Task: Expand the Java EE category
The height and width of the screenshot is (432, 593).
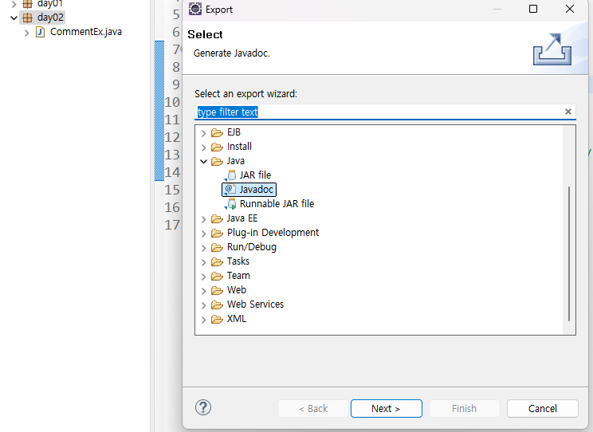Action: coord(203,219)
